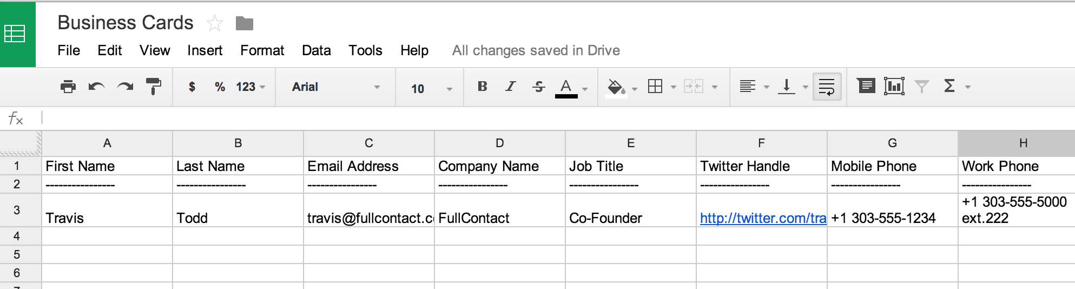This screenshot has width=1075, height=289.
Task: Format selection as currency
Action: (x=192, y=87)
